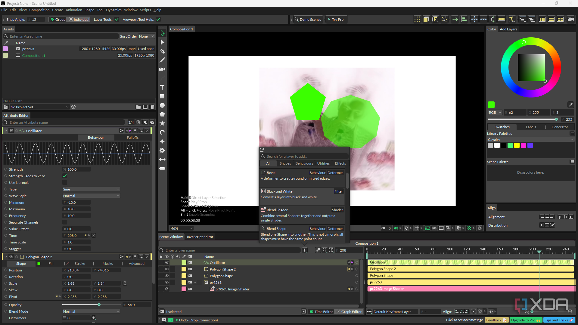Open the Blend Mode dropdown
578x325 pixels.
(x=91, y=311)
